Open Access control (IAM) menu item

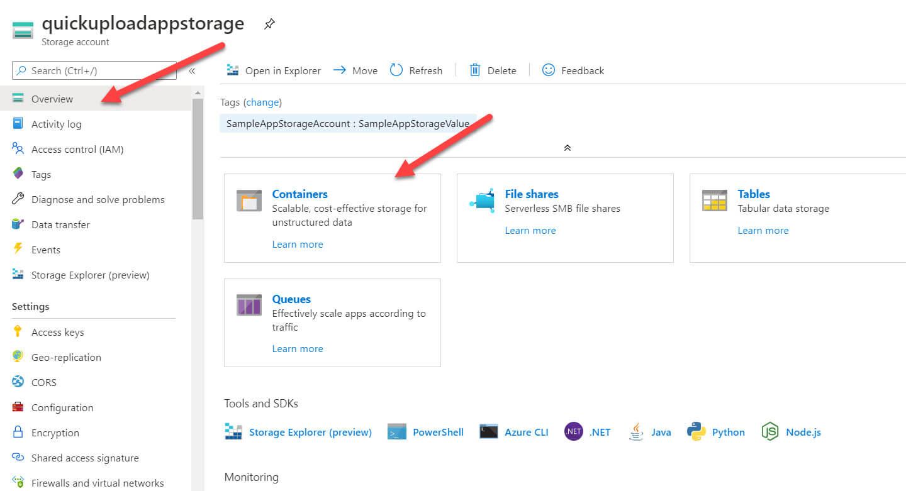click(77, 149)
